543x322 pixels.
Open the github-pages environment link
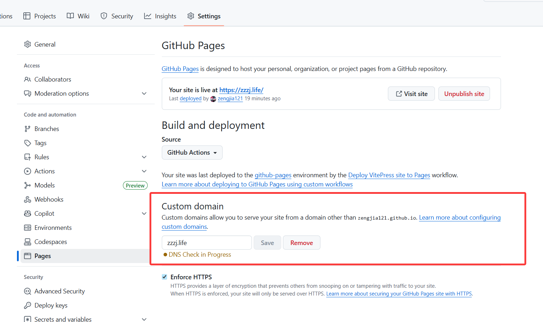pos(273,175)
